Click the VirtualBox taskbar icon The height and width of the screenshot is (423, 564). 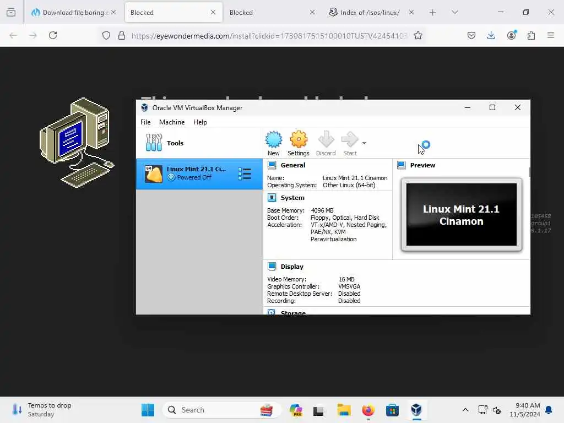click(416, 410)
